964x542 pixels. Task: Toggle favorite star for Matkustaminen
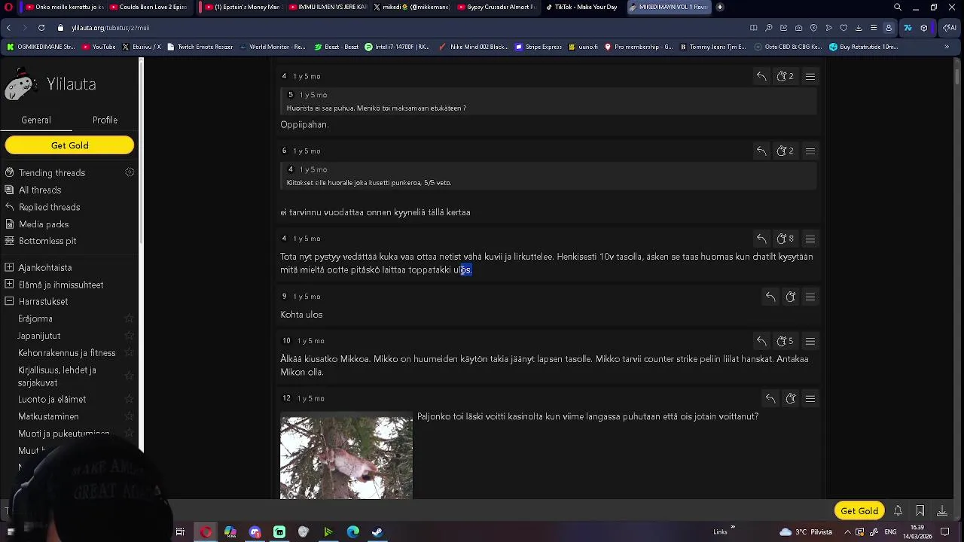point(129,416)
